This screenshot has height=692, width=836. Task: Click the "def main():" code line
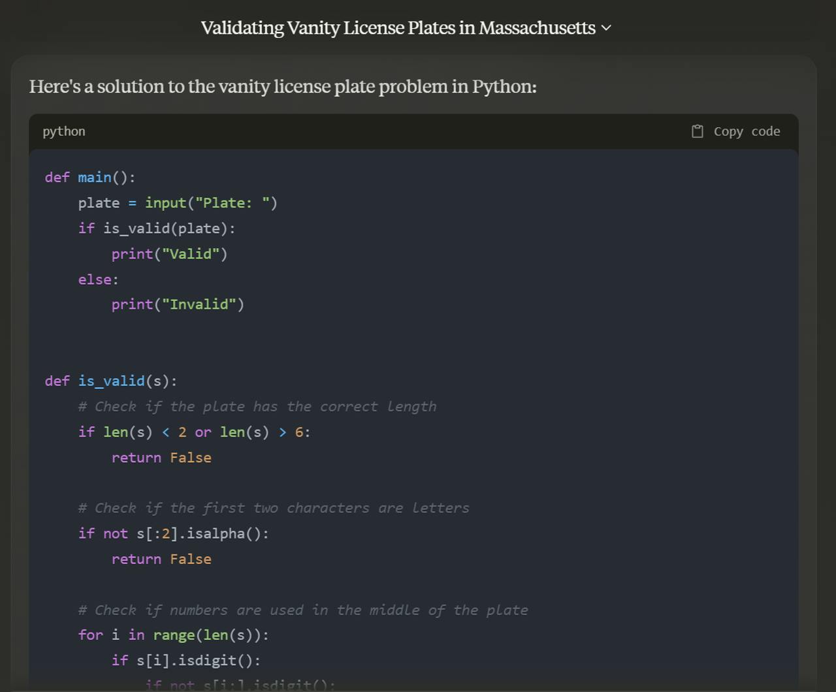[90, 178]
